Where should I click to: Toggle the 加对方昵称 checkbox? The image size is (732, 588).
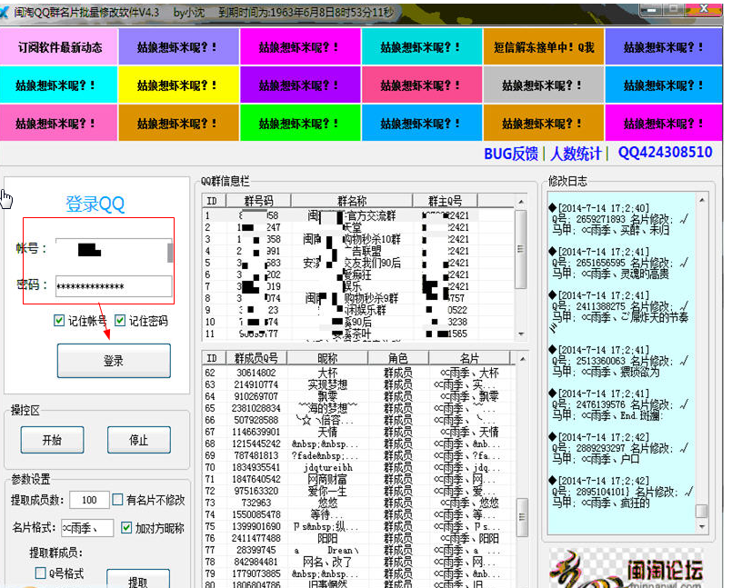click(126, 528)
